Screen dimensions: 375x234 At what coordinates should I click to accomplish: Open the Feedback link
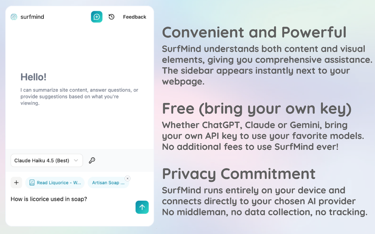click(134, 17)
